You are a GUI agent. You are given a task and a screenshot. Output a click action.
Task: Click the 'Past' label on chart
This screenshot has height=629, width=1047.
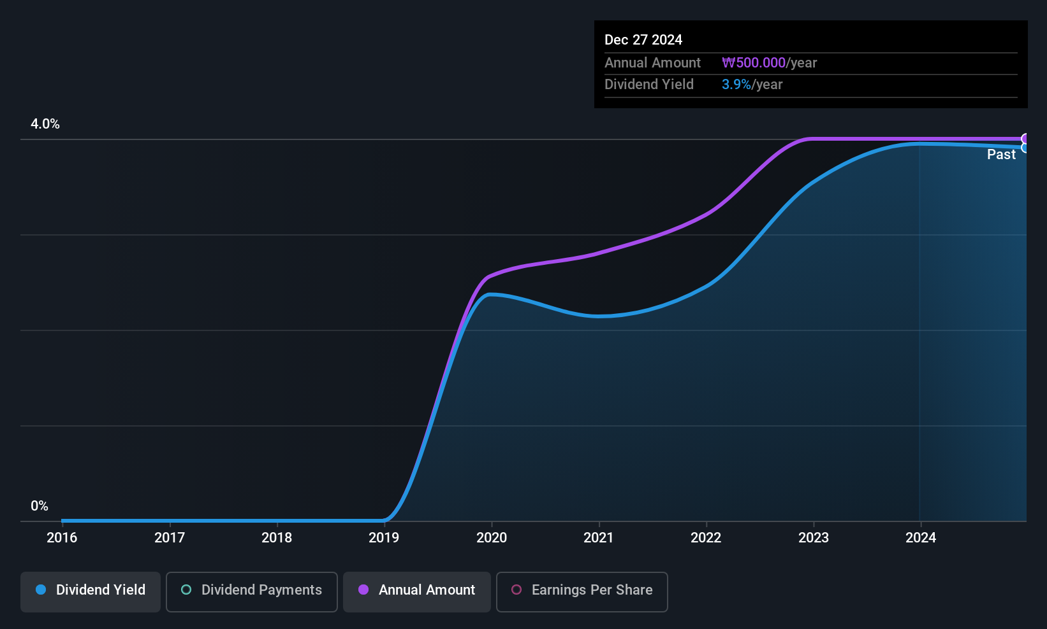pyautogui.click(x=1001, y=155)
